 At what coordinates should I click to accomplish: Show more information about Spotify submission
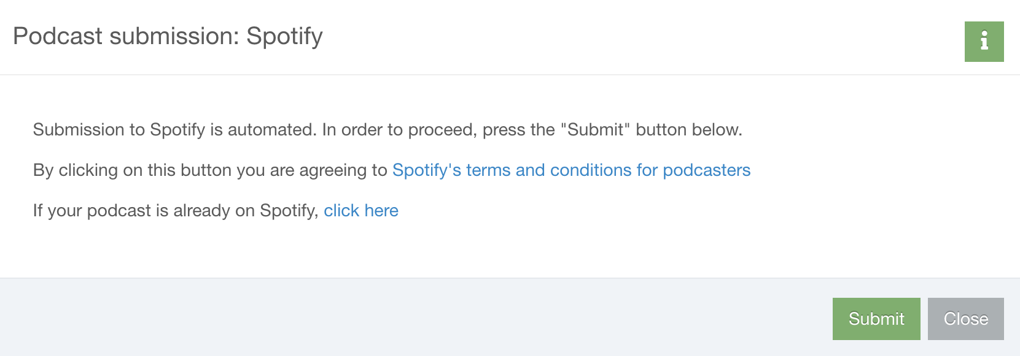tap(984, 42)
